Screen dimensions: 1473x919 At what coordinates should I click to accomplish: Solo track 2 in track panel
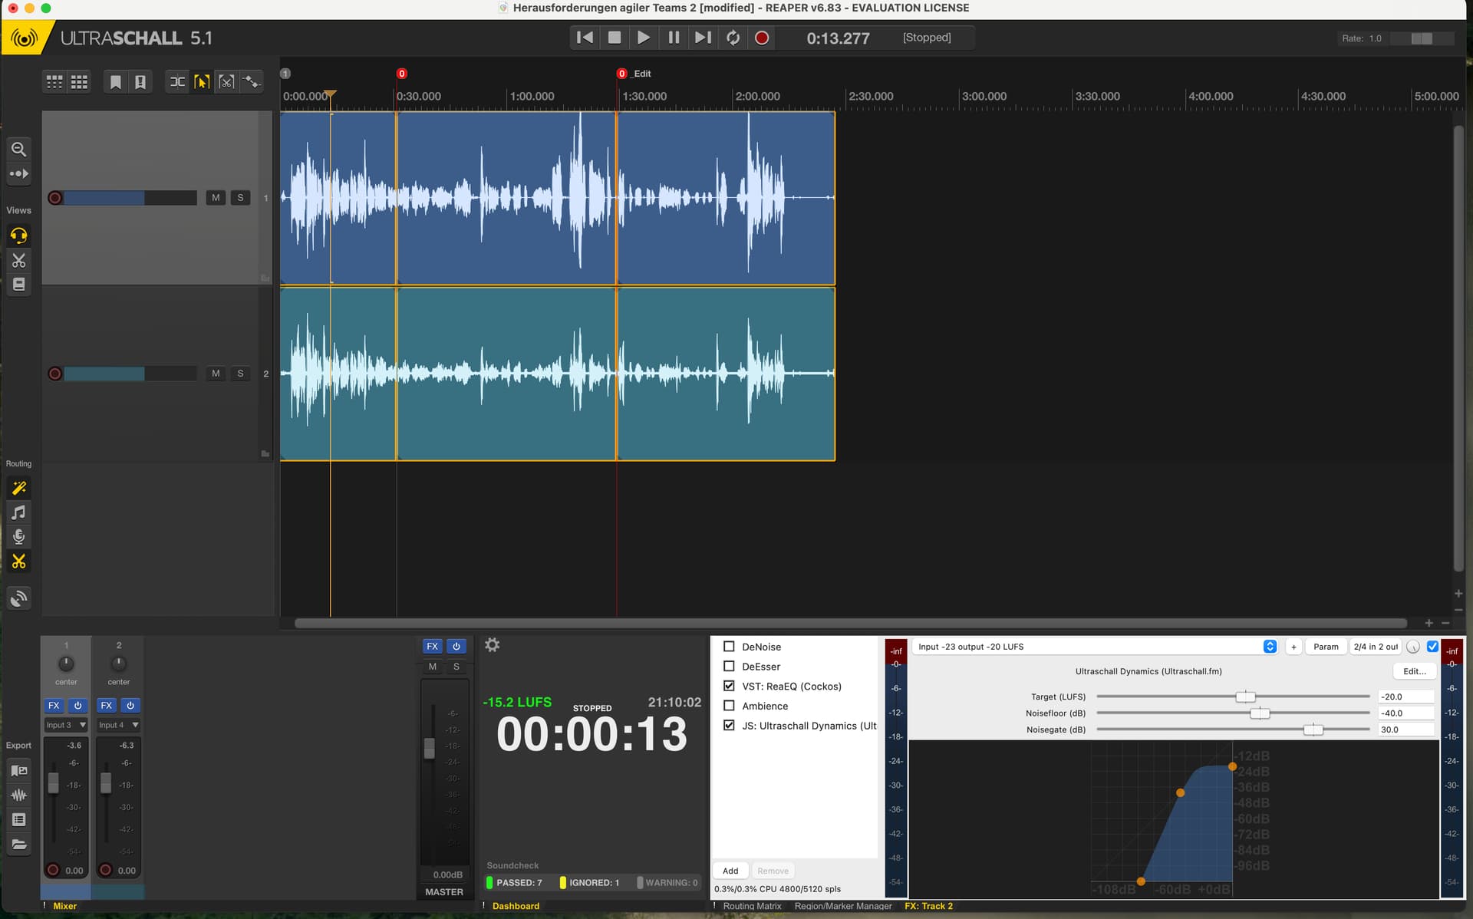(240, 374)
